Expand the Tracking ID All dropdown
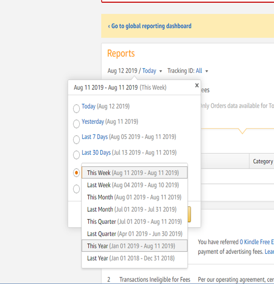The image size is (274, 284). [x=206, y=71]
